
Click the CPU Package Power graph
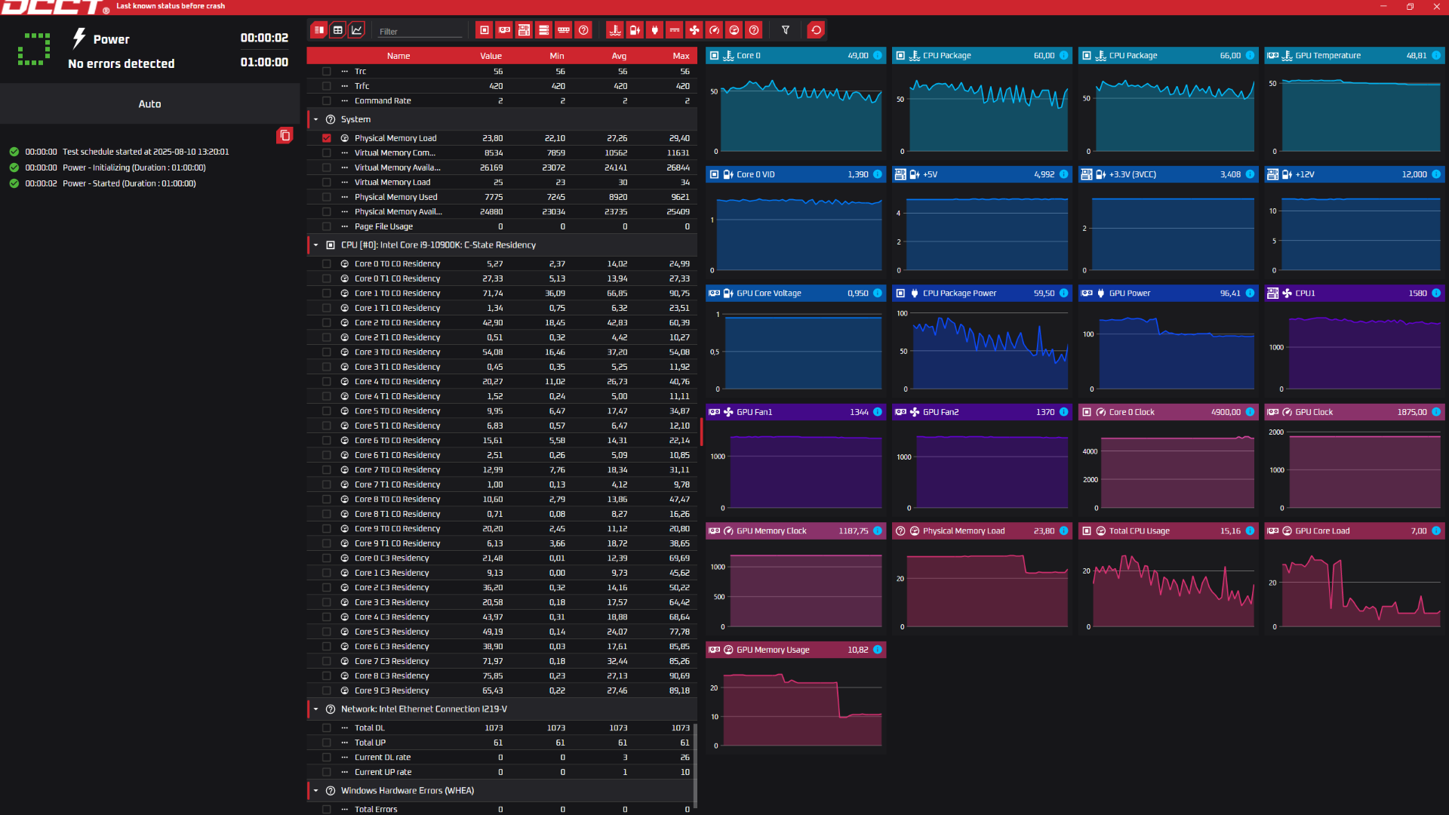coord(982,349)
